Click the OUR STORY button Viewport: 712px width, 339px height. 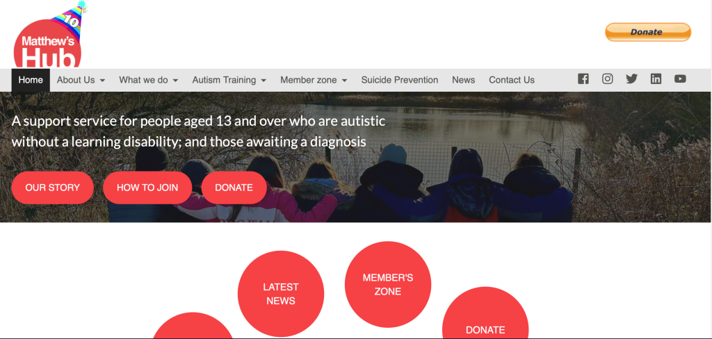53,188
